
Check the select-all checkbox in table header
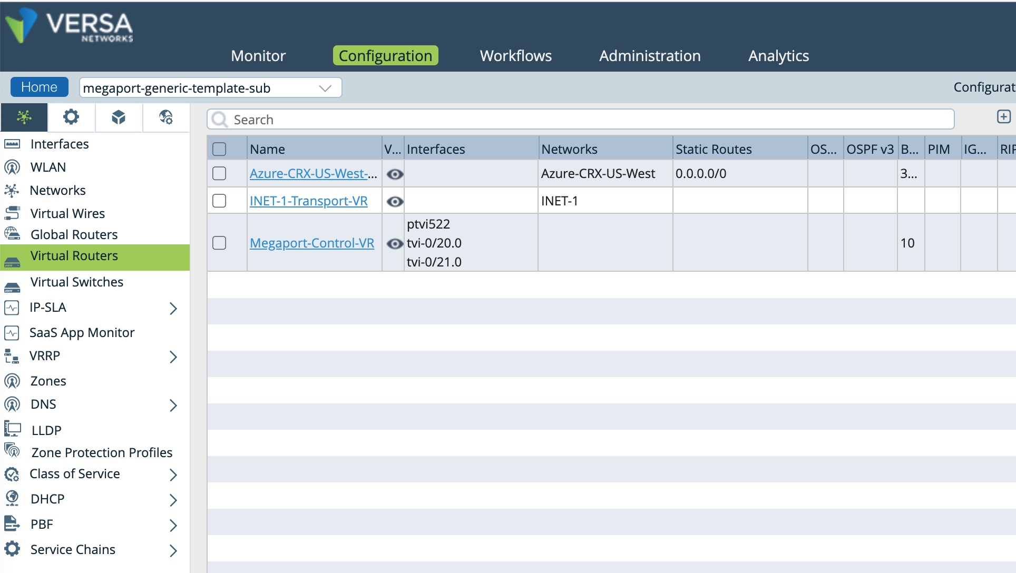pos(219,150)
